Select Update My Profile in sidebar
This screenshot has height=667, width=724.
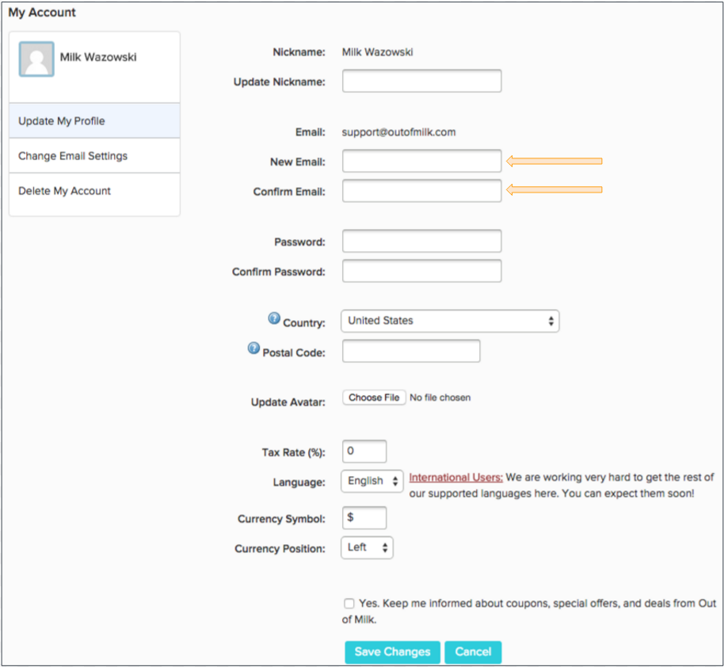94,120
